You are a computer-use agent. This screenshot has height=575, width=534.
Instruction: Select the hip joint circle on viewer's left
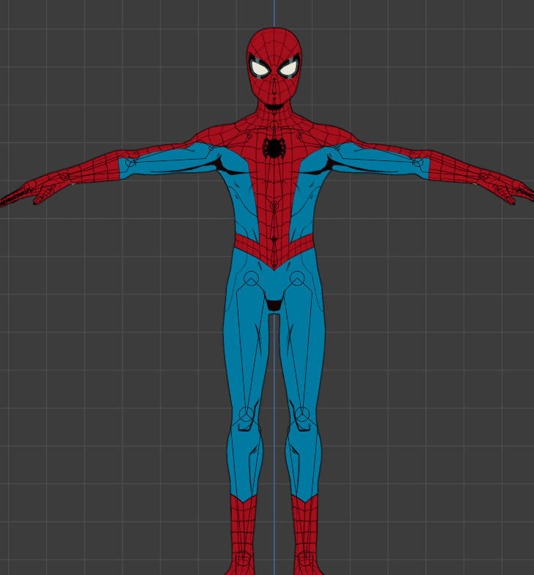point(251,278)
